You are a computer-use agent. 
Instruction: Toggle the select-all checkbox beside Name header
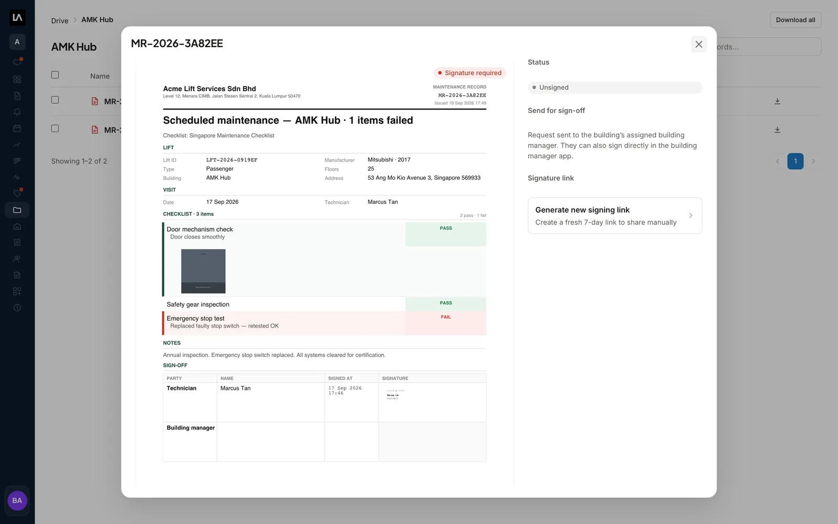tap(55, 75)
